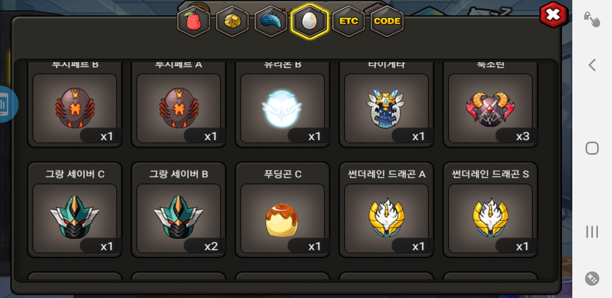612x298 pixels.
Task: Tap the Android back navigation arrow
Action: click(x=592, y=65)
